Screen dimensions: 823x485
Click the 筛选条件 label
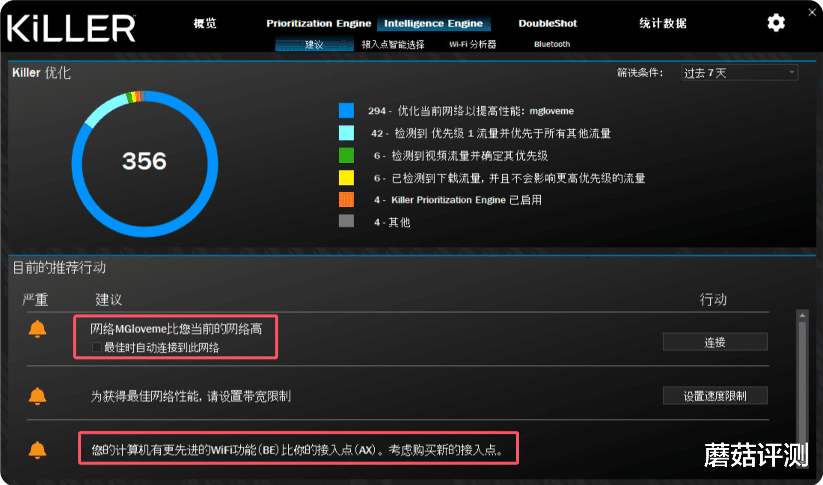640,73
